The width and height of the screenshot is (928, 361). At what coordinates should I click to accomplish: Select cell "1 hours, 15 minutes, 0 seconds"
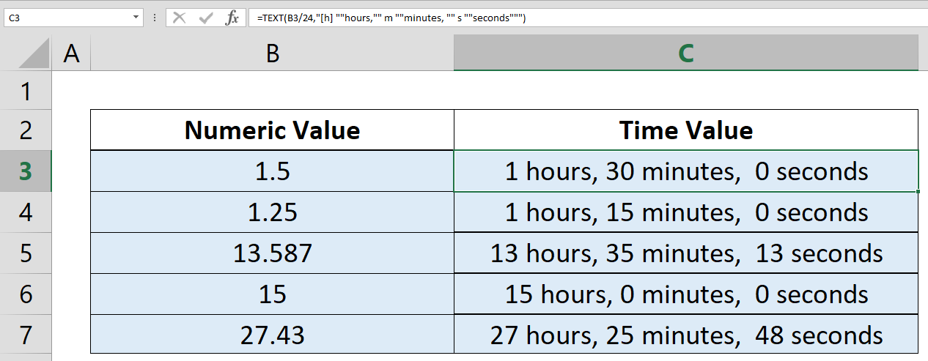(686, 212)
